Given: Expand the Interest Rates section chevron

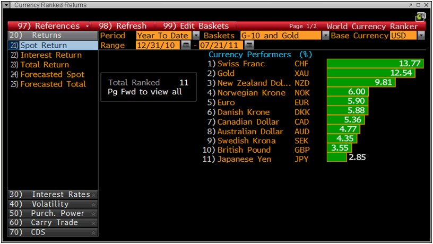Looking at the screenshot, I should [x=94, y=195].
